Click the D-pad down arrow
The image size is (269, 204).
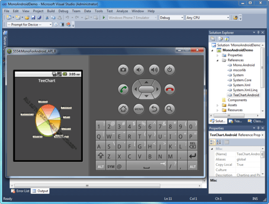pyautogui.click(x=146, y=96)
